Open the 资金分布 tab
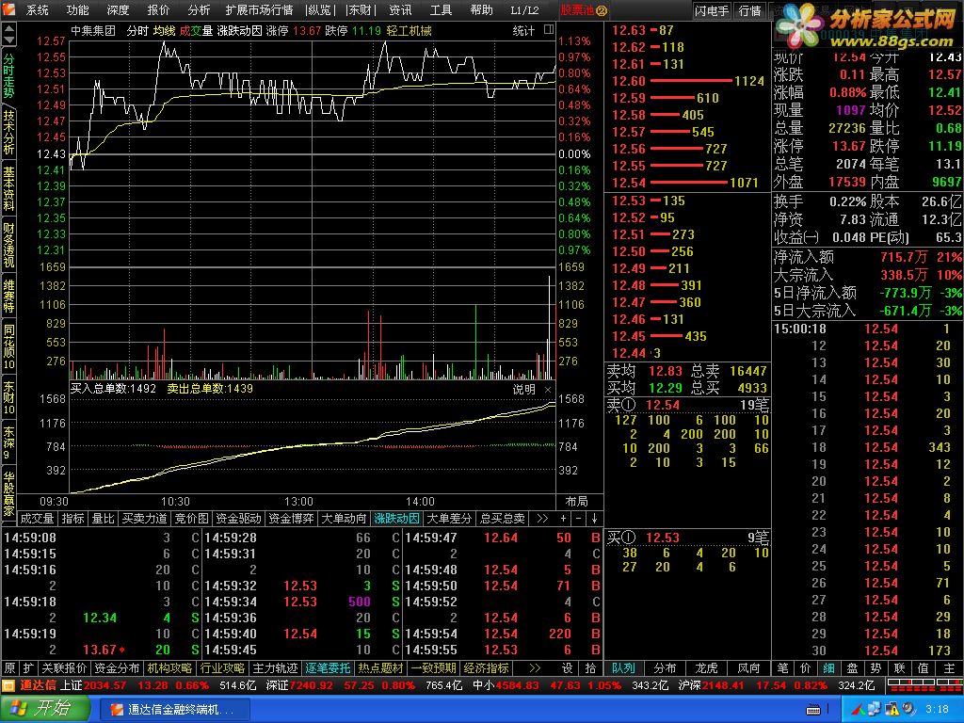Image resolution: width=964 pixels, height=723 pixels. coord(117,668)
